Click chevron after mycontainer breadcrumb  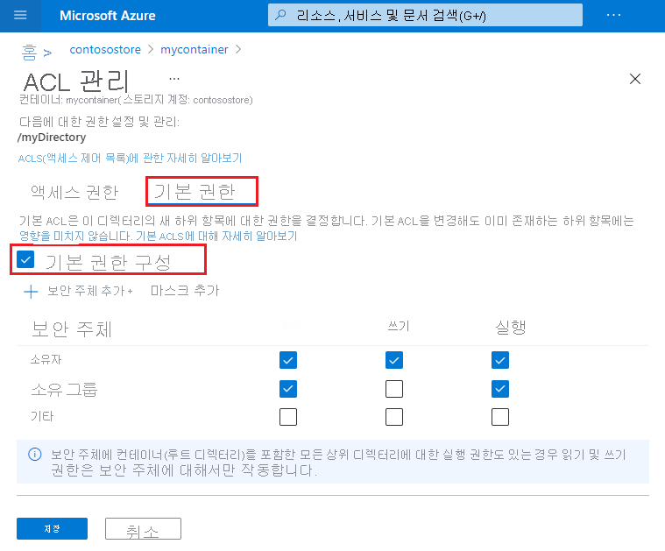238,50
